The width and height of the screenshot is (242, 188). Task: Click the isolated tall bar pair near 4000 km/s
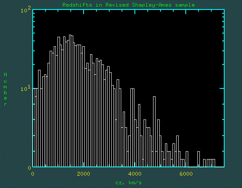click(132, 128)
